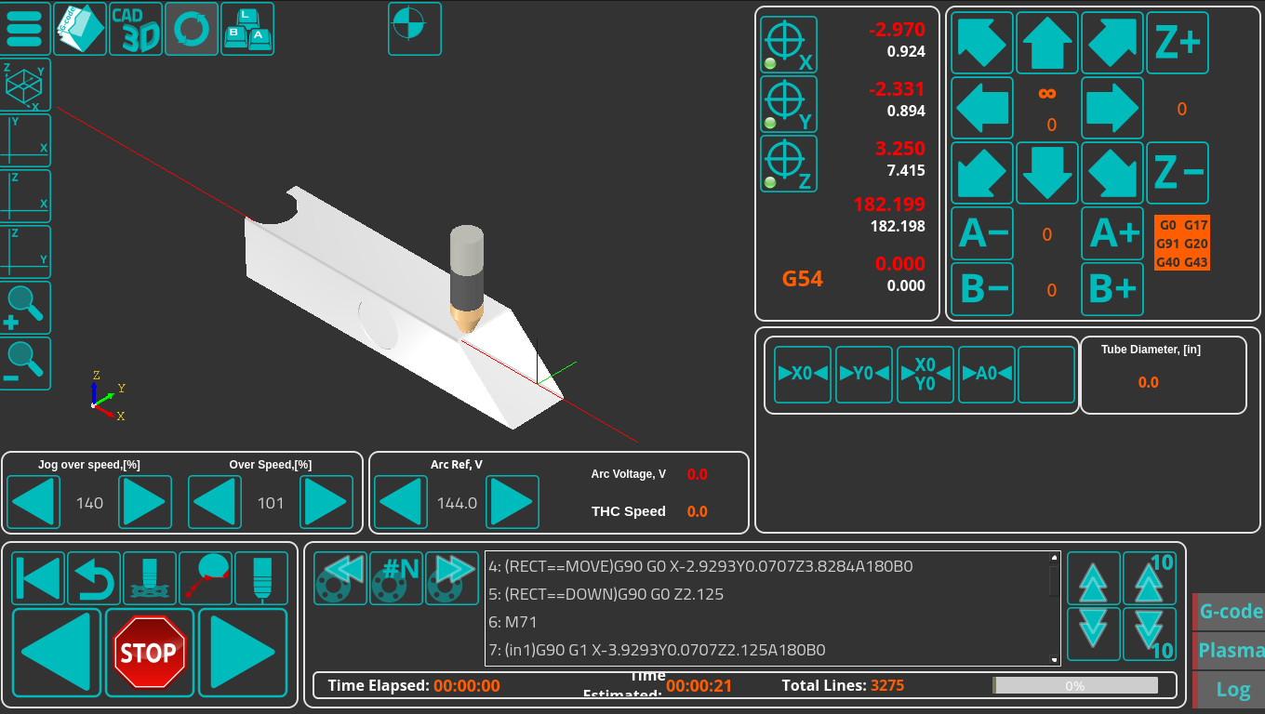Toggle the keyboard jog control icon
1265x714 pixels.
[x=247, y=29]
